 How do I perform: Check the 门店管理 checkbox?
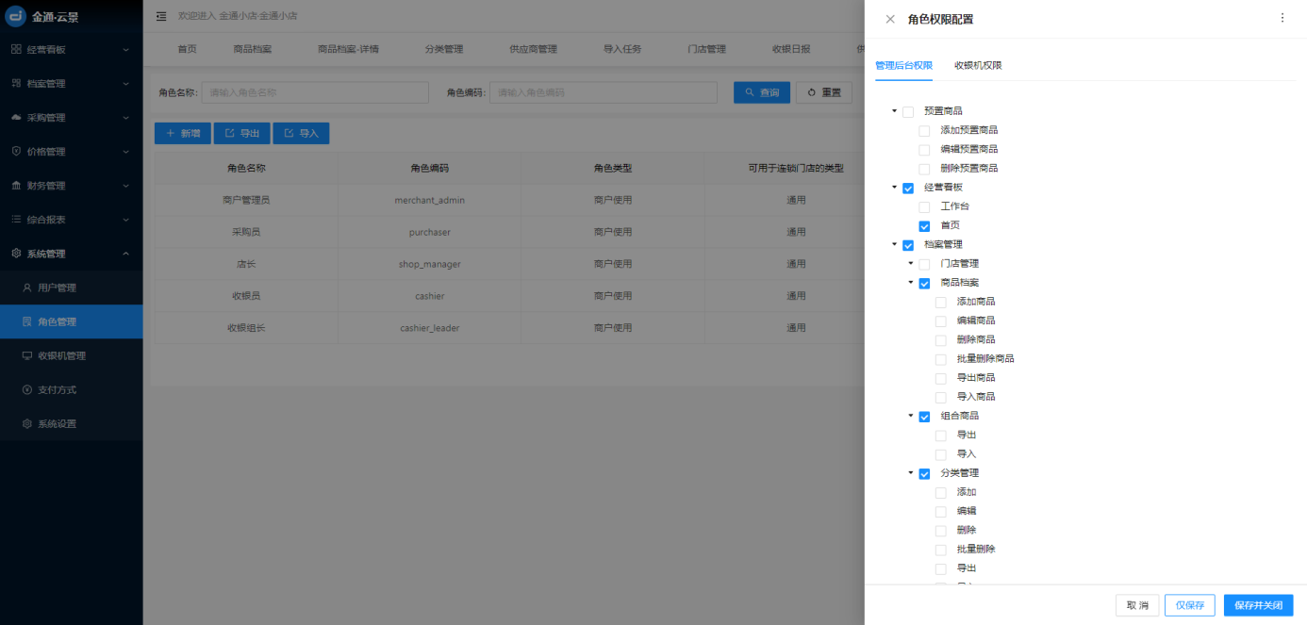(x=924, y=264)
